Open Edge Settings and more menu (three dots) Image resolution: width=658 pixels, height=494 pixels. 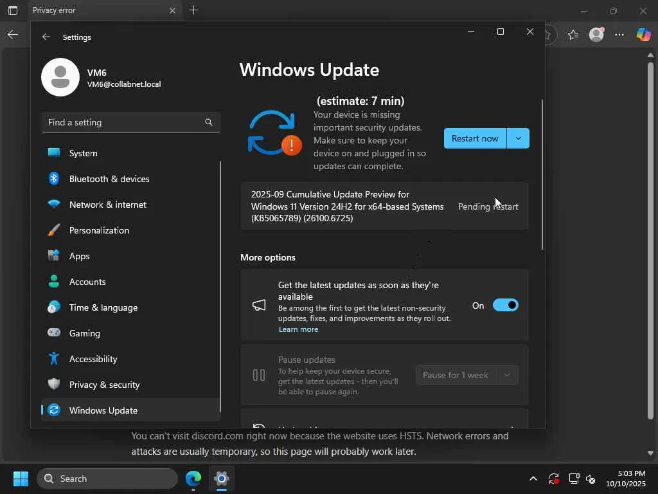[x=619, y=35]
